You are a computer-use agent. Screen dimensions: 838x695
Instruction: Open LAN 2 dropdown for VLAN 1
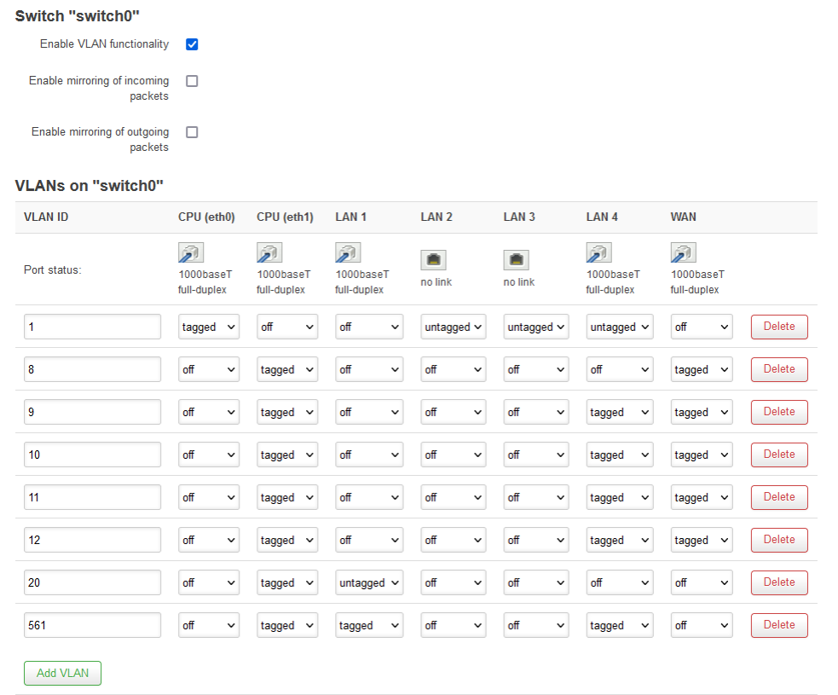pyautogui.click(x=454, y=327)
